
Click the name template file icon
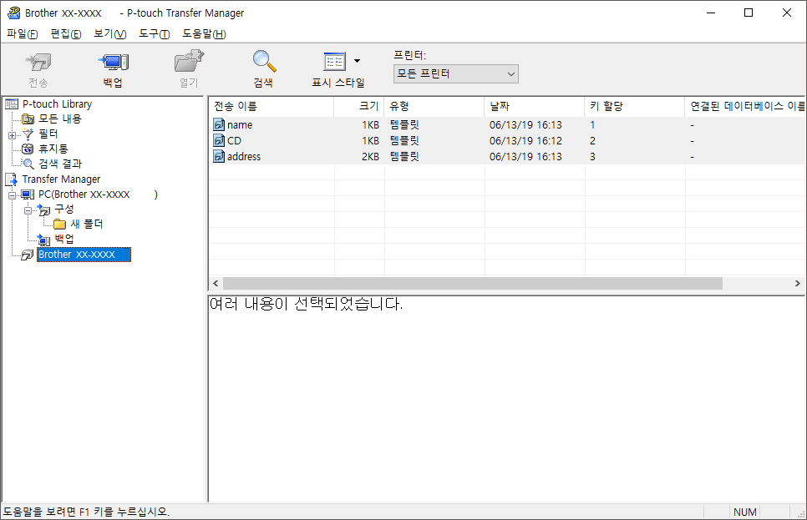[x=219, y=124]
